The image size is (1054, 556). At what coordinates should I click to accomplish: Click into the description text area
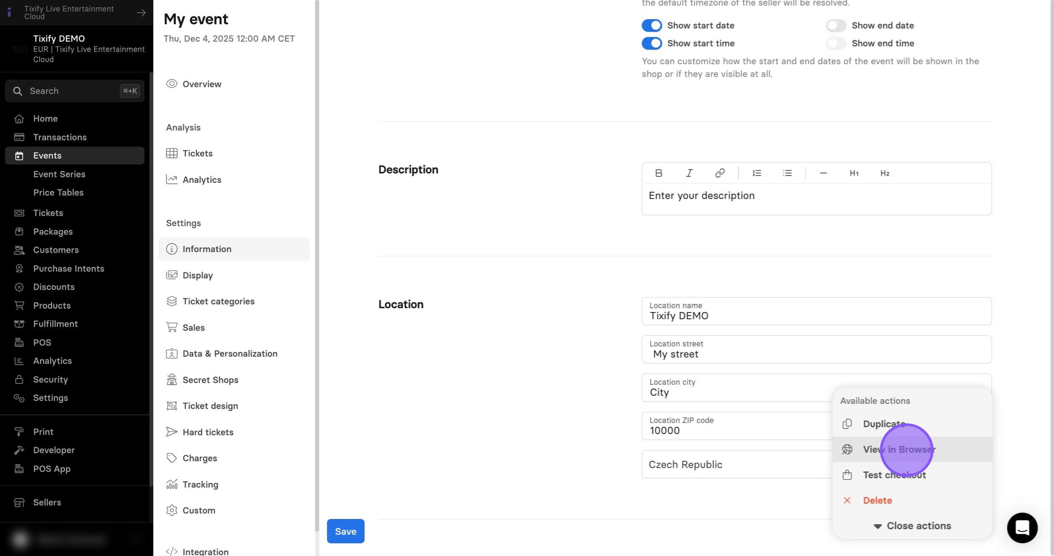tap(816, 199)
